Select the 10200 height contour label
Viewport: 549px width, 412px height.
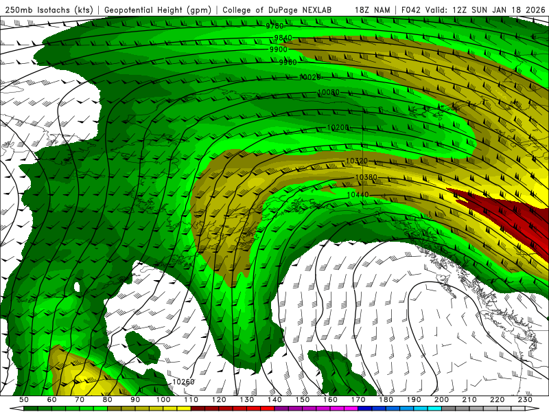click(x=338, y=128)
